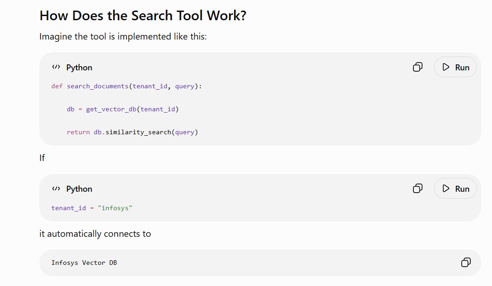The width and height of the screenshot is (492, 286).
Task: Click the Python label of the first code block
Action: point(79,68)
